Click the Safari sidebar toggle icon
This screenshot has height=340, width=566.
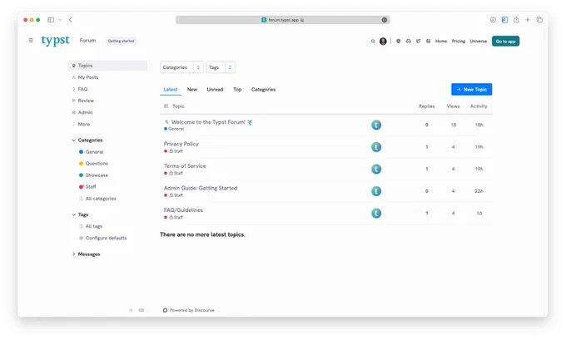pyautogui.click(x=51, y=20)
